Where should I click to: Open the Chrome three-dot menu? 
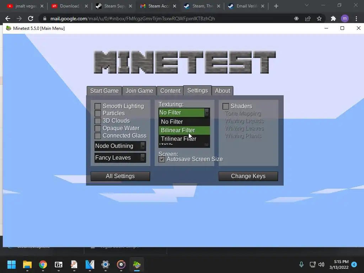(356, 18)
